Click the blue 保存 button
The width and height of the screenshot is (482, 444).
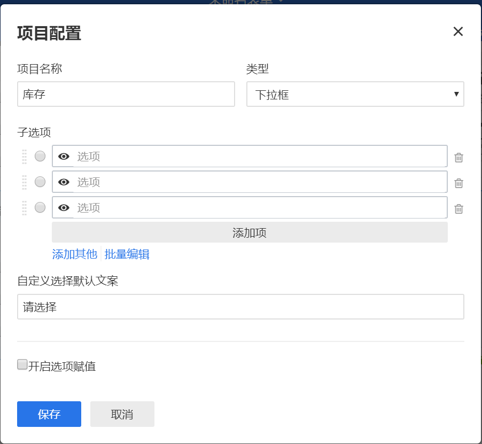(49, 414)
